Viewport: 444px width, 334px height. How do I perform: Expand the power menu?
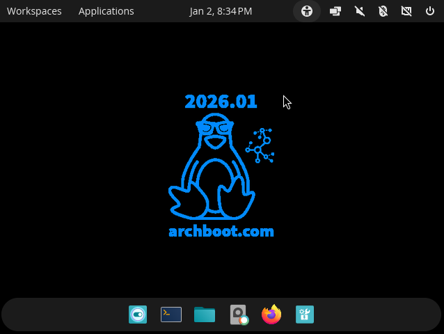[429, 11]
